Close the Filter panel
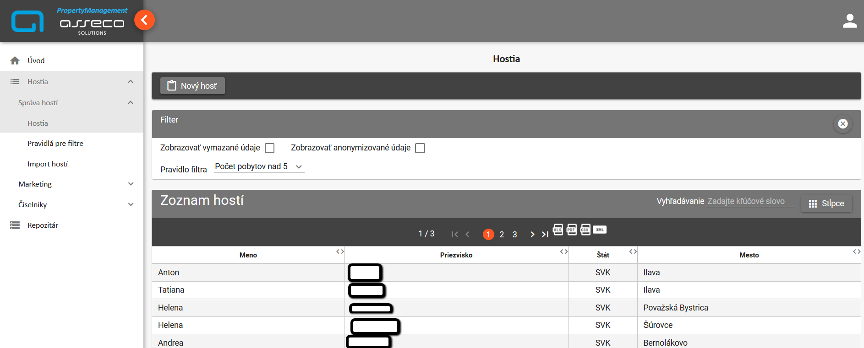 tap(842, 124)
